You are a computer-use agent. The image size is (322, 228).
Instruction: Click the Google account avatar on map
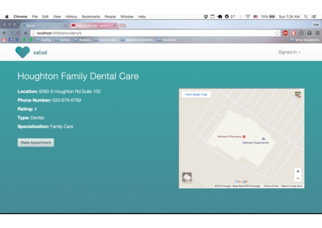point(298,95)
